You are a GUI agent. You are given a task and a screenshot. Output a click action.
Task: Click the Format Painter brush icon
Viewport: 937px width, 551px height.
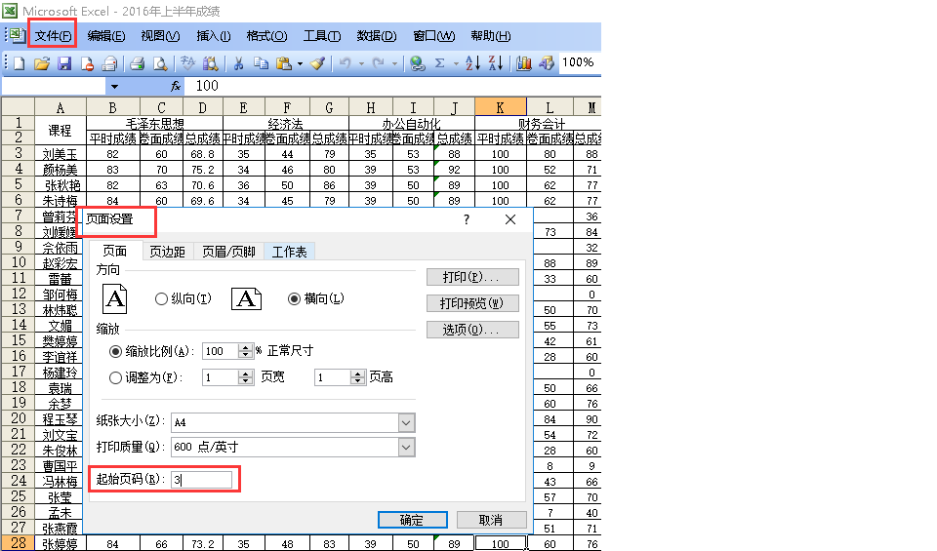[x=317, y=63]
